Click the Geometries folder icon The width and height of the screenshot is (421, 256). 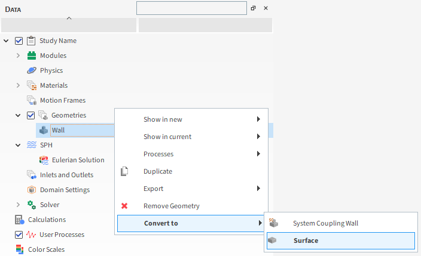point(43,115)
